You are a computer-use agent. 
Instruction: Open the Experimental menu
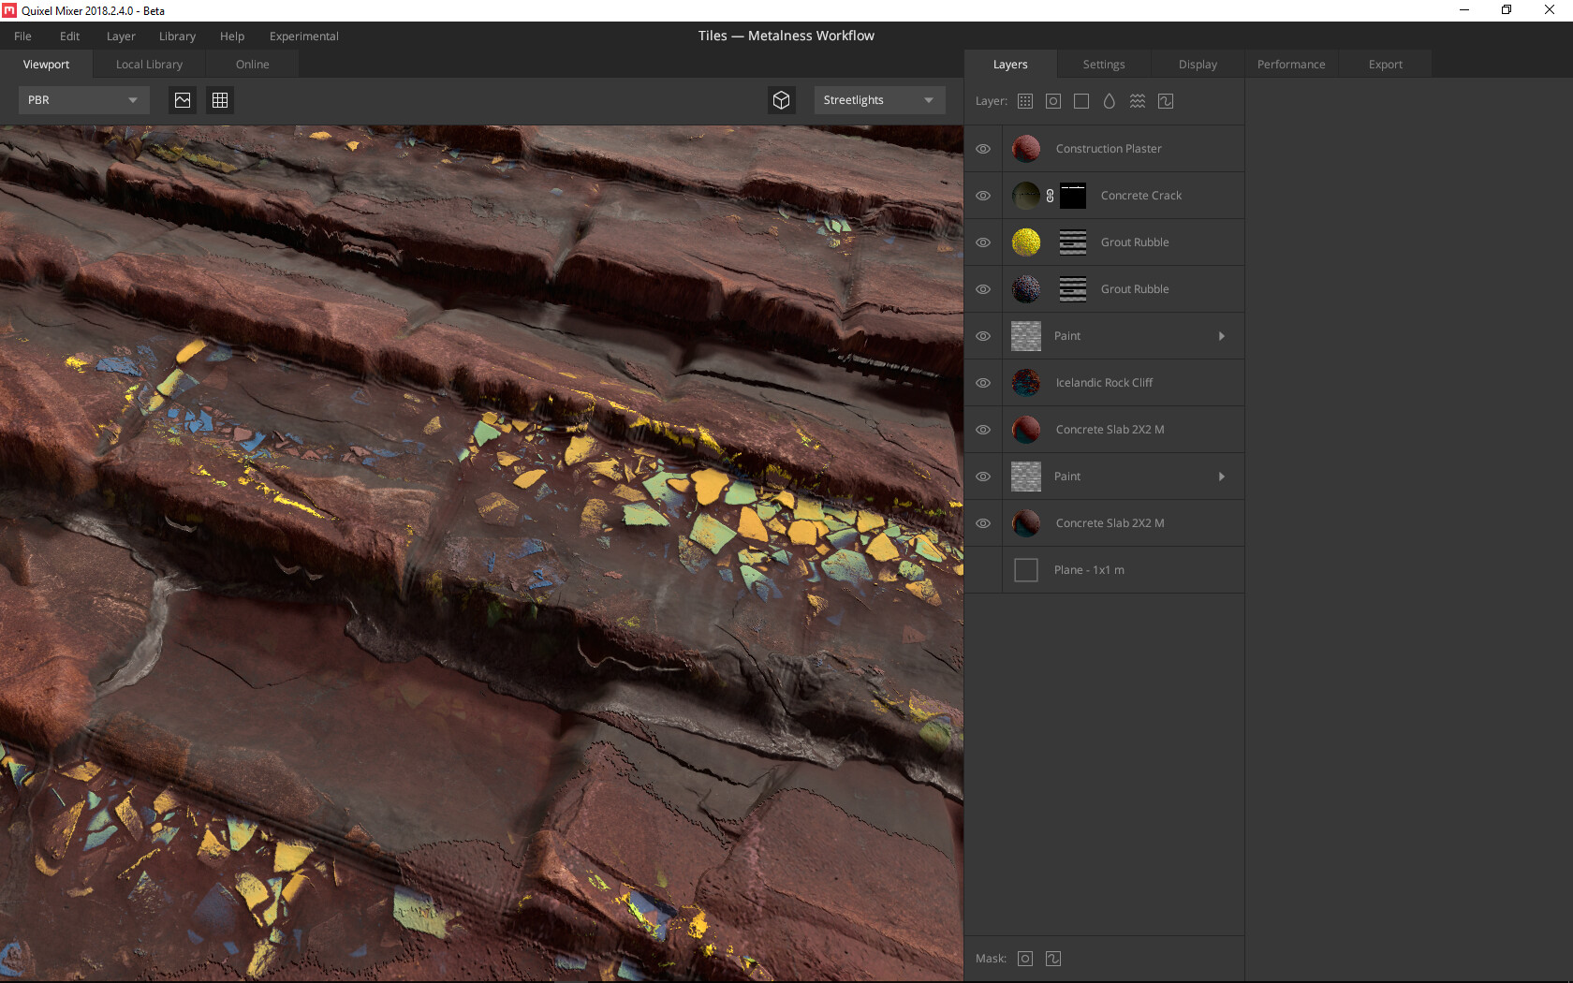click(x=303, y=37)
